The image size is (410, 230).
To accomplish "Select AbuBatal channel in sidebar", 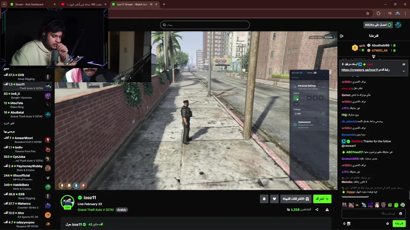I will click(x=27, y=114).
